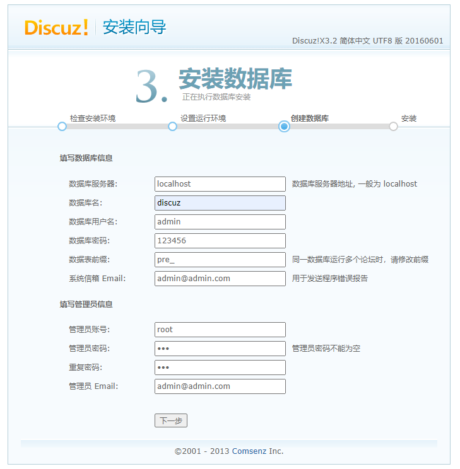The image size is (460, 469).
Task: Click the subtitle 正在执行数据库安装
Action: pos(216,97)
